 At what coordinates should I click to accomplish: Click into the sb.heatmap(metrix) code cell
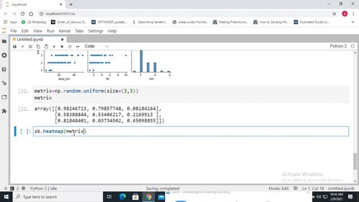(x=191, y=131)
